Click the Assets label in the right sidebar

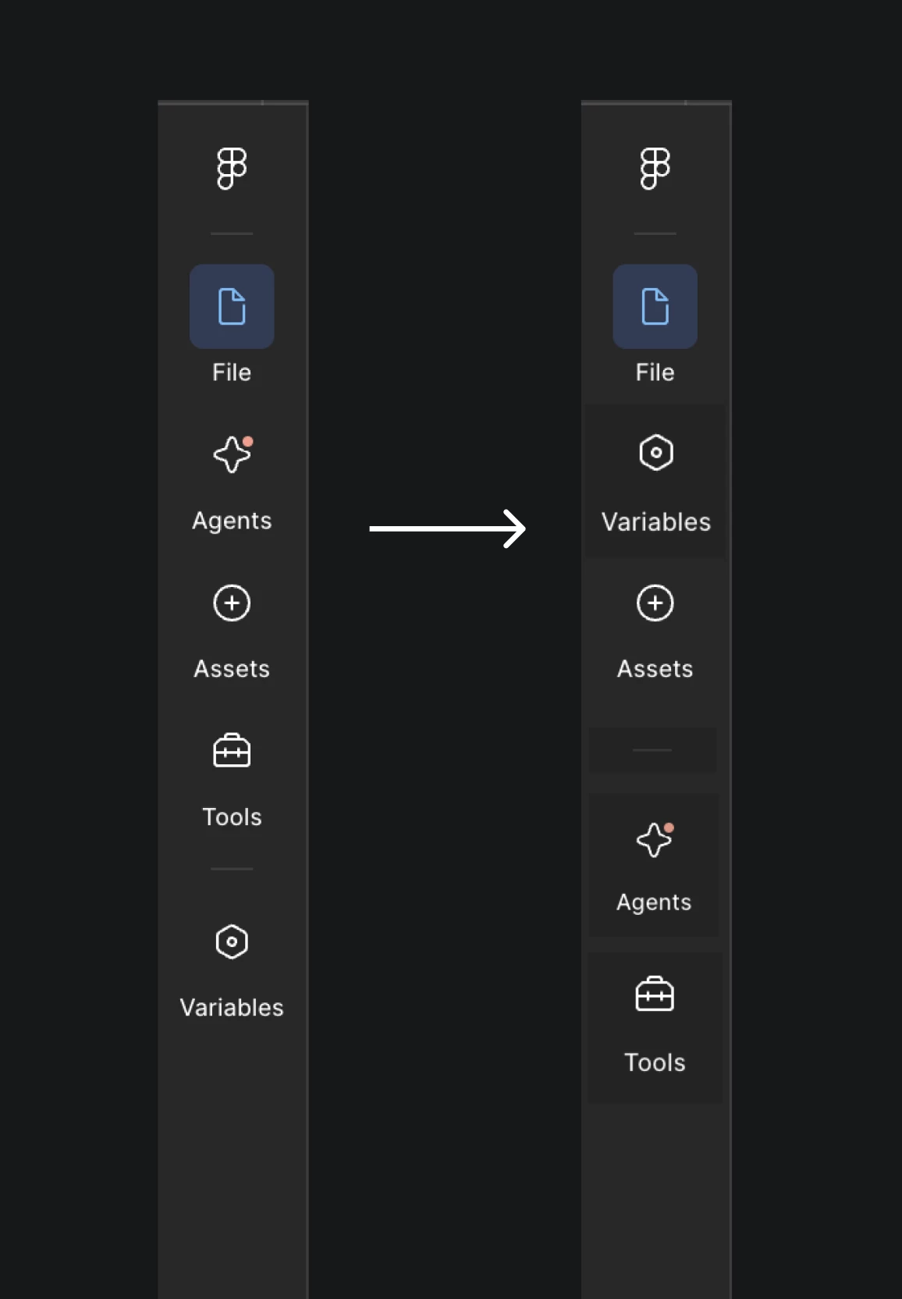pyautogui.click(x=655, y=669)
